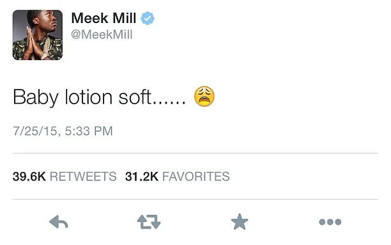Favorite the tweet with the star icon

click(x=240, y=221)
